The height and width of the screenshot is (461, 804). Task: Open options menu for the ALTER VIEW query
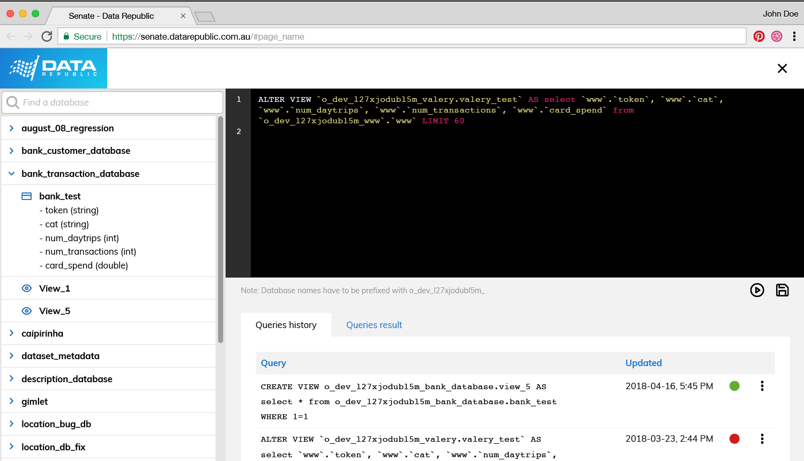(x=762, y=439)
